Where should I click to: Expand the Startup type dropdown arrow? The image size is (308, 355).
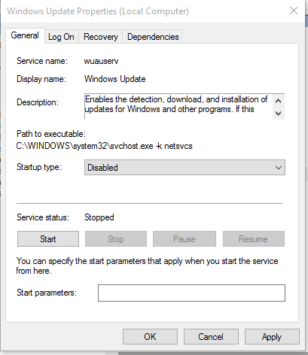click(x=278, y=168)
